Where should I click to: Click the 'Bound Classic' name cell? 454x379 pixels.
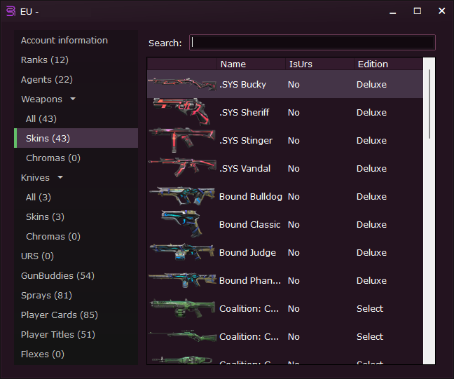249,225
